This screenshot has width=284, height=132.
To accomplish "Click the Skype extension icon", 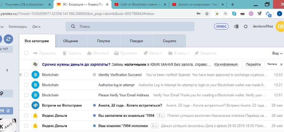I will coord(234,14).
